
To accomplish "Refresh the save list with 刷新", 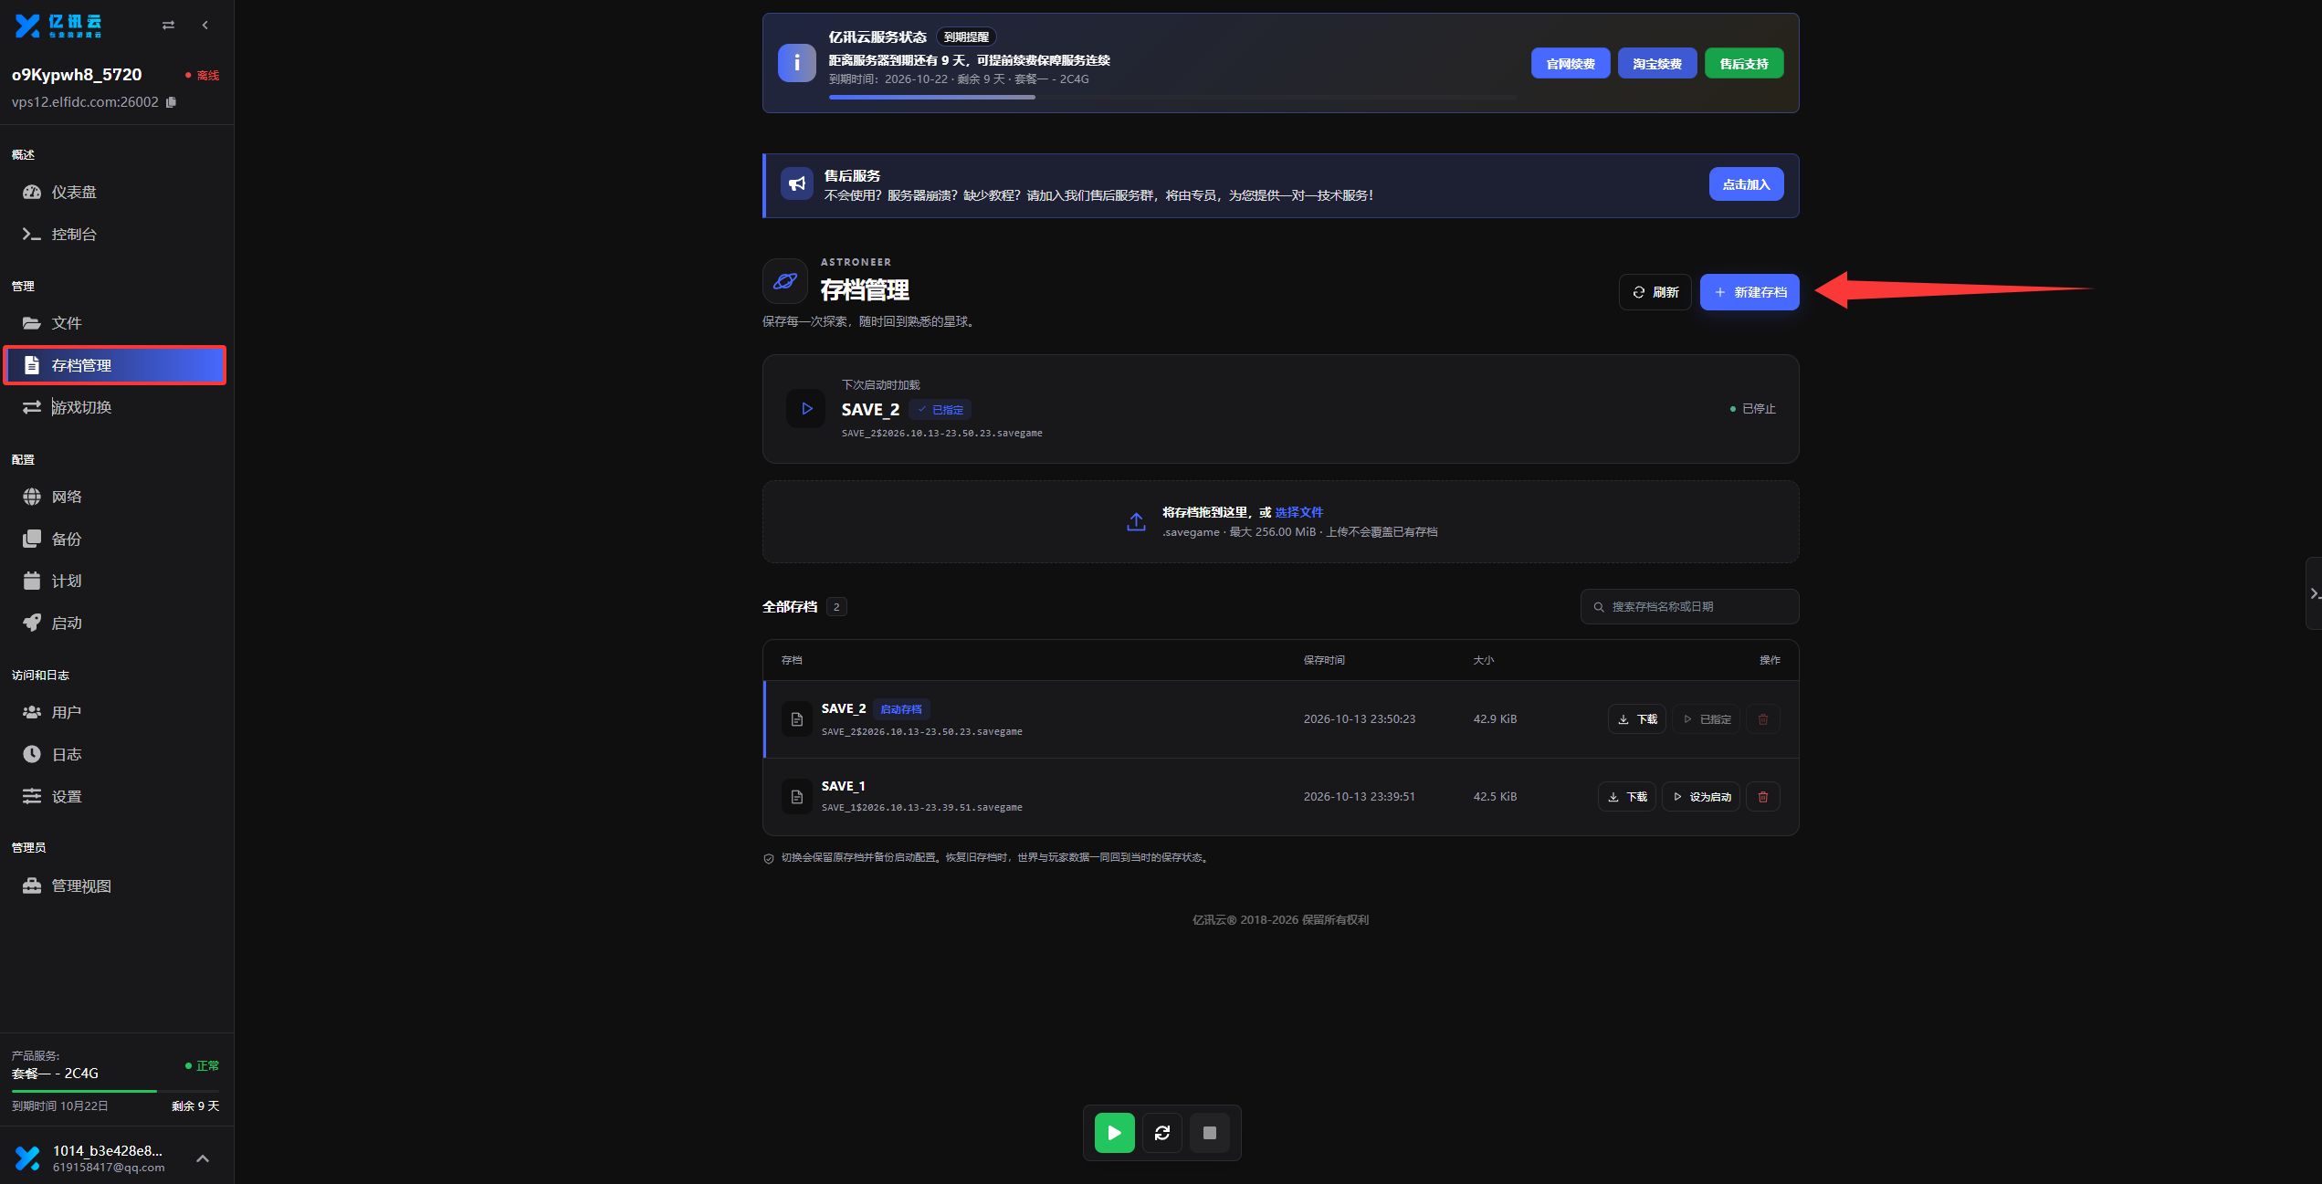I will pyautogui.click(x=1655, y=292).
